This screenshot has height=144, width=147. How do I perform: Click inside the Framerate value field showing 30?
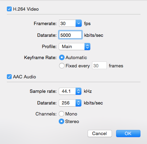(x=67, y=23)
